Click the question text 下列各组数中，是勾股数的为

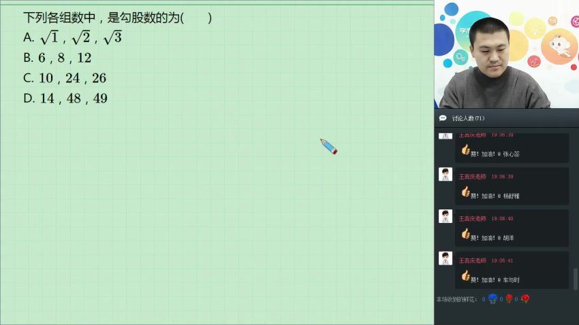tap(102, 18)
